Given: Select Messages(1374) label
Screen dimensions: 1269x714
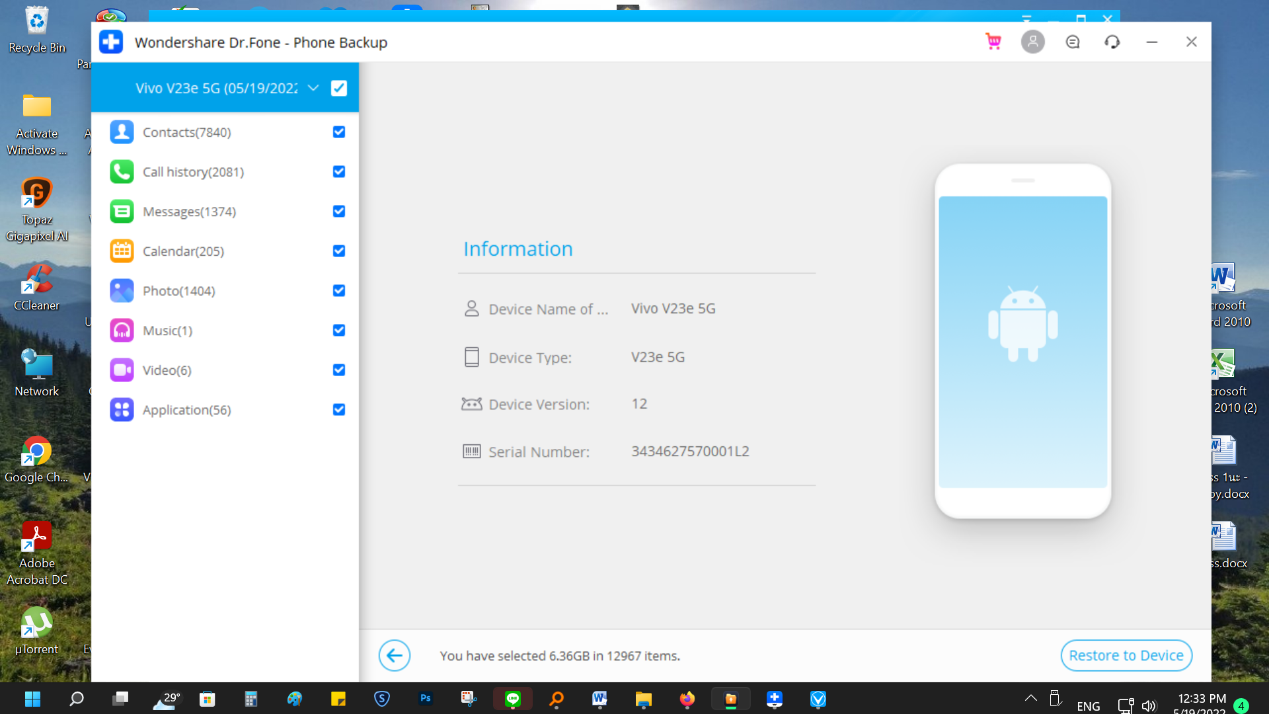Looking at the screenshot, I should coord(189,212).
